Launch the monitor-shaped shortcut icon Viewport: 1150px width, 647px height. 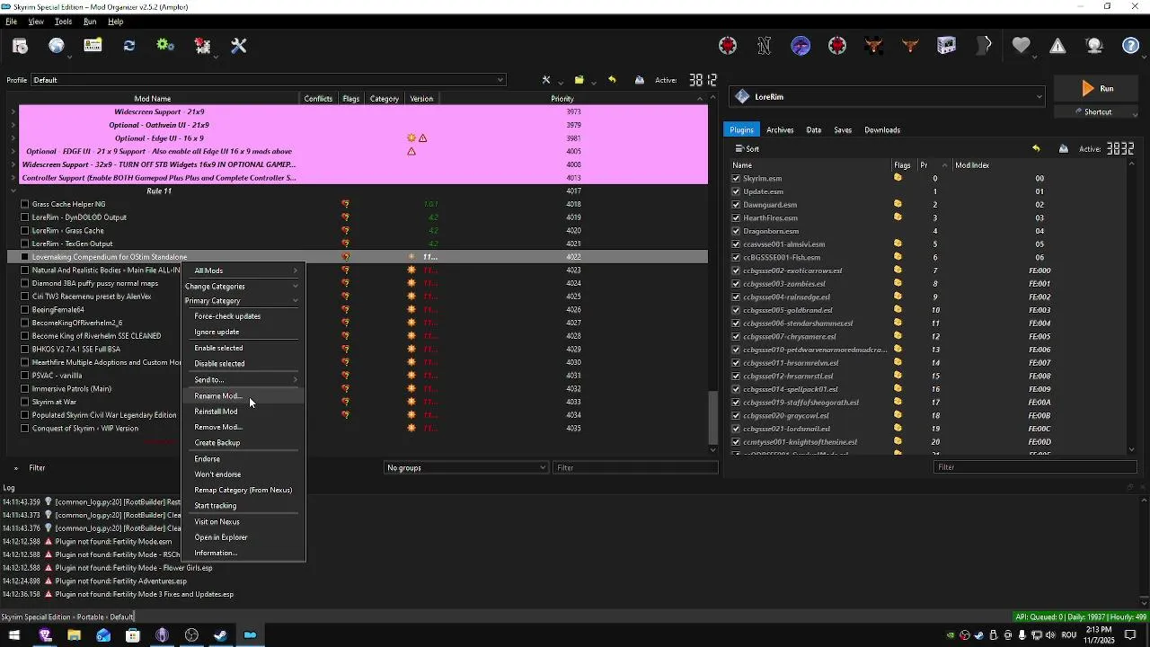pos(947,46)
